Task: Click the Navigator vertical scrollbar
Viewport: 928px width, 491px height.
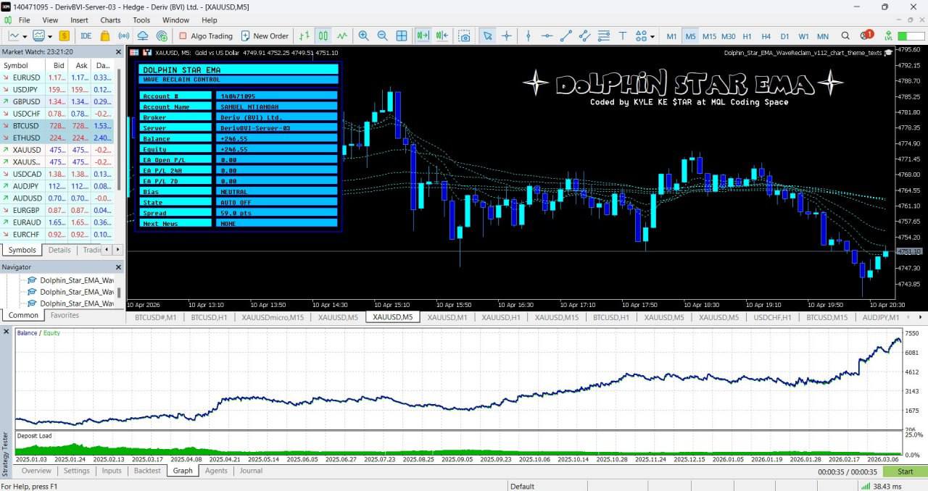Action: [x=119, y=291]
